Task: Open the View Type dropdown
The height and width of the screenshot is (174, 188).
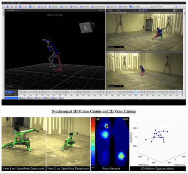Action: (165, 7)
